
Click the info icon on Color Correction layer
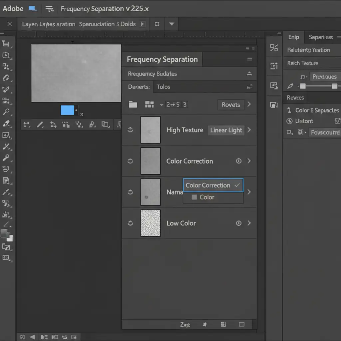coord(238,161)
